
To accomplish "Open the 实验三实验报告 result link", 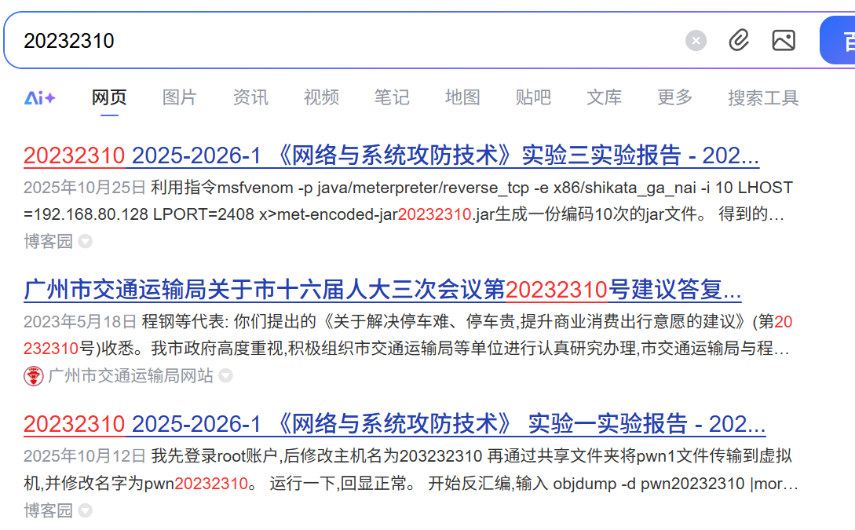I will point(391,155).
